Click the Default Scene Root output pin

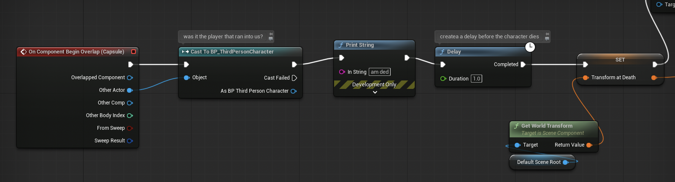click(565, 162)
